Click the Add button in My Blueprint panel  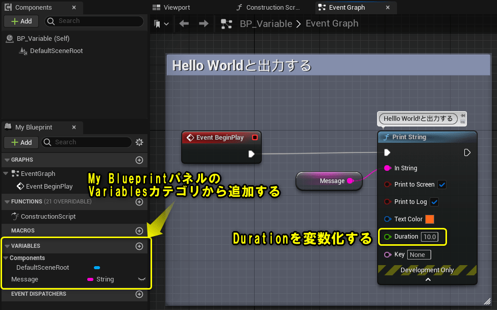click(x=21, y=142)
